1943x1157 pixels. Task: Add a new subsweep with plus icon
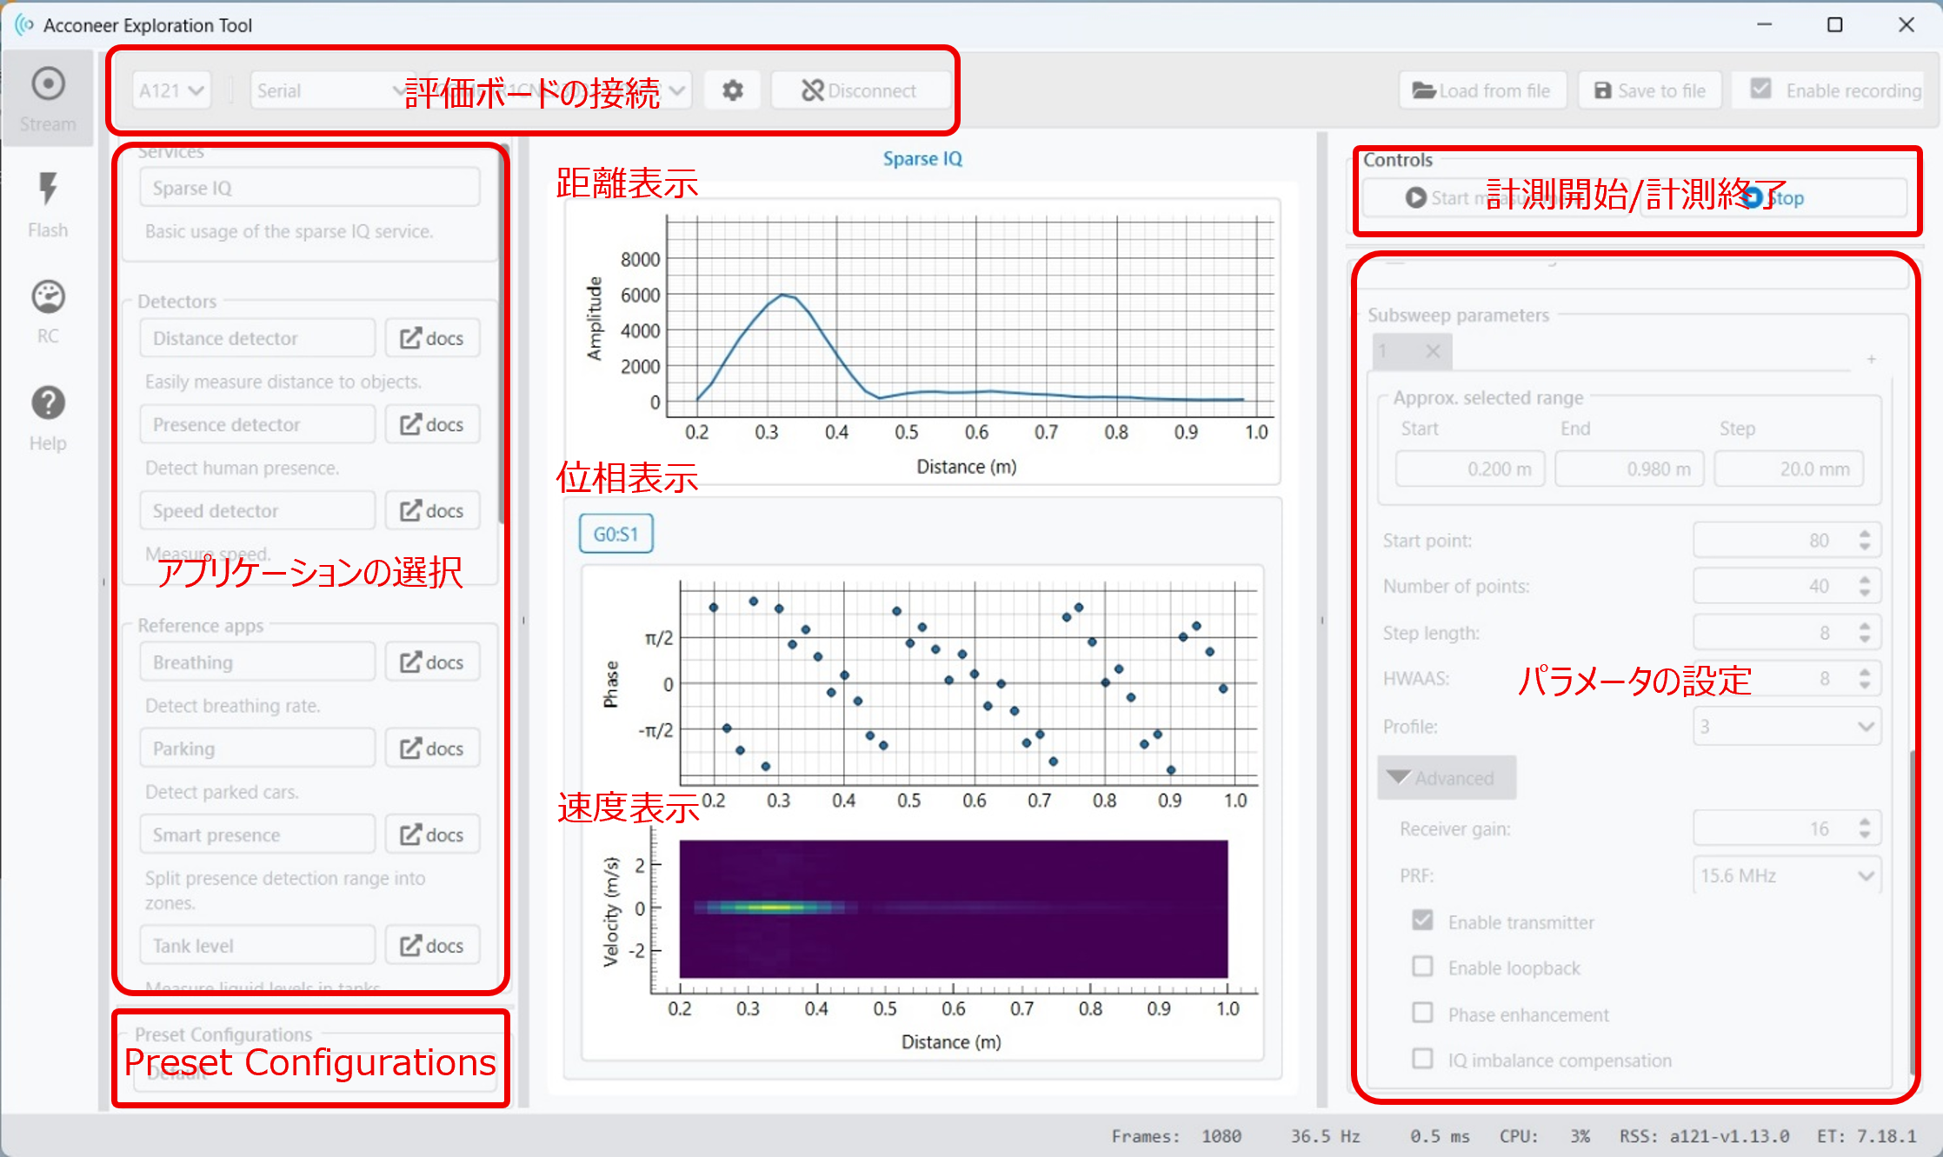tap(1871, 359)
